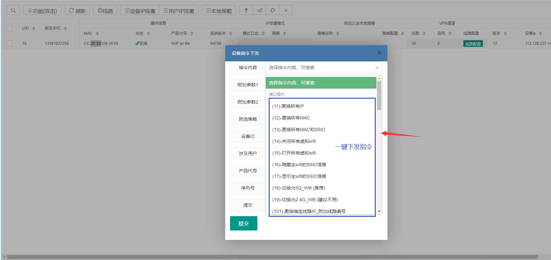This screenshot has height=260, width=551.
Task: Click the 设备ID label
Action: tap(248, 136)
